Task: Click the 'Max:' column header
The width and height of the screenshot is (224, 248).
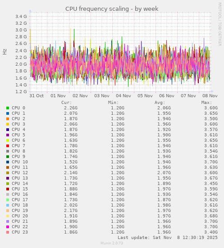Action: tap(207, 103)
